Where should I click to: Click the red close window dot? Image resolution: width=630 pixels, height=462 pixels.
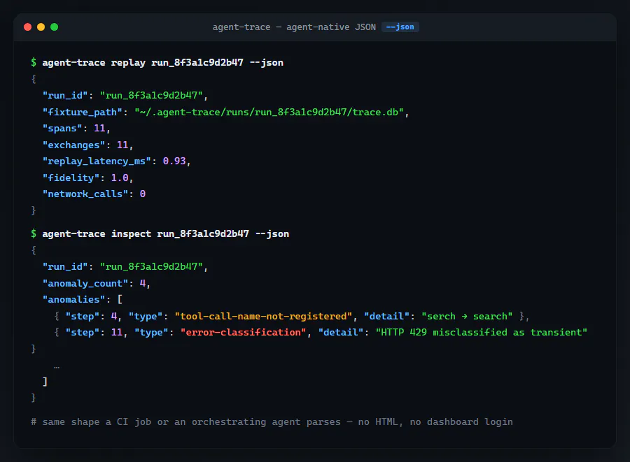(28, 27)
